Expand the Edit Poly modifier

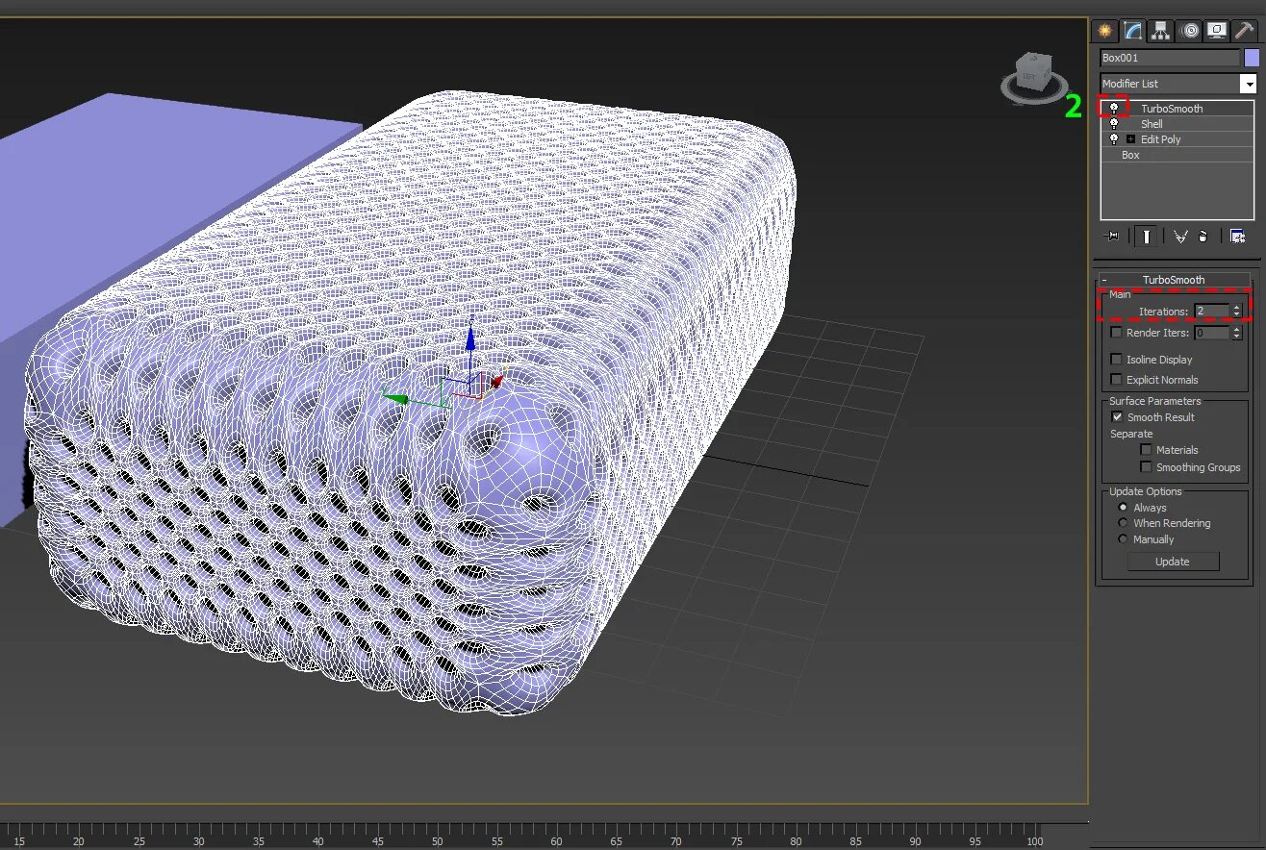coord(1130,138)
